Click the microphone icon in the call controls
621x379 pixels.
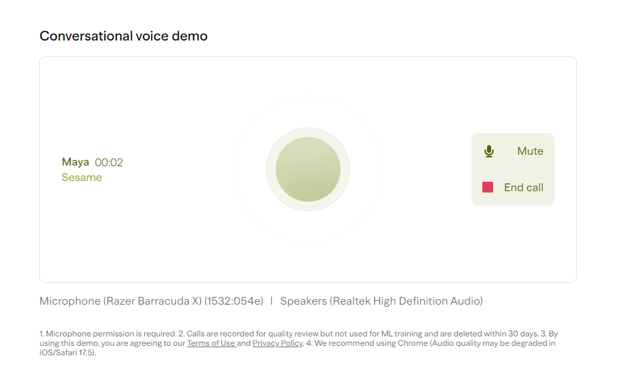point(489,151)
